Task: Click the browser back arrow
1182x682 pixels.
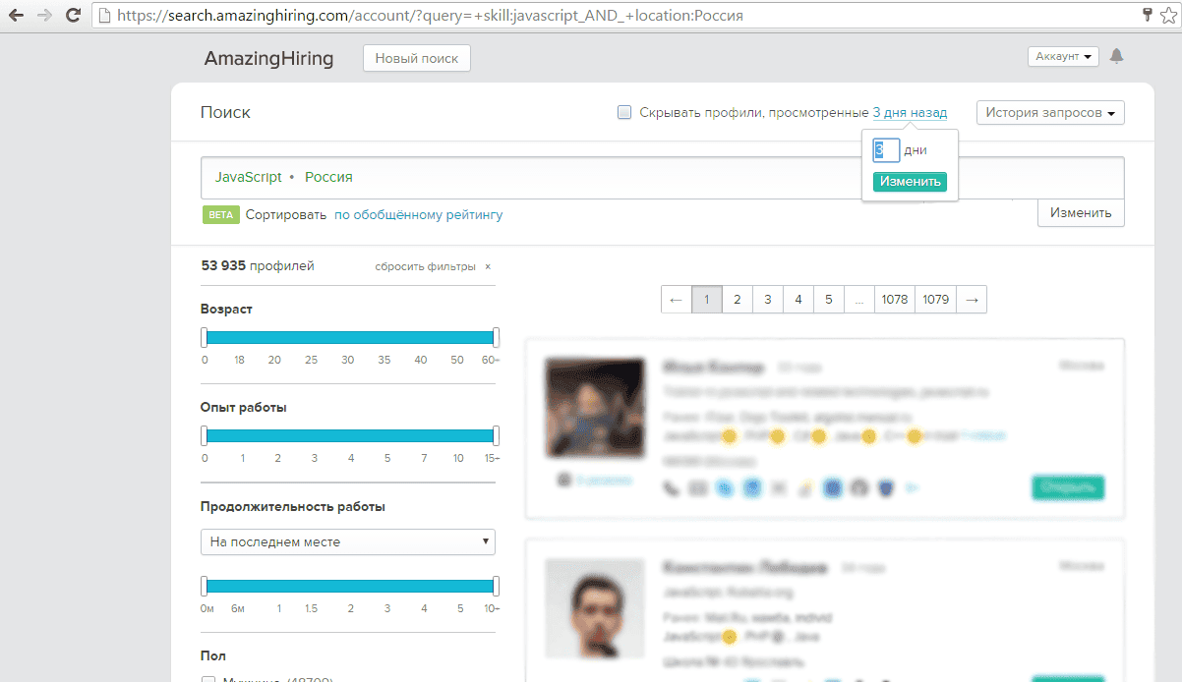Action: [18, 16]
